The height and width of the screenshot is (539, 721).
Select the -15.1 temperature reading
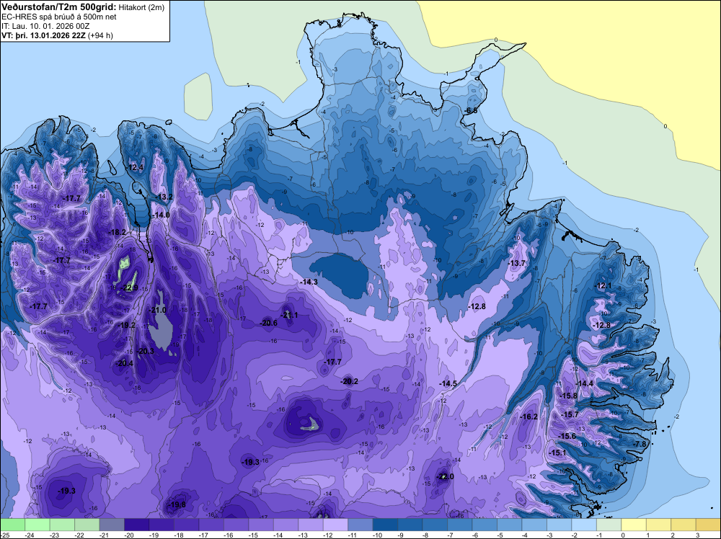point(558,453)
